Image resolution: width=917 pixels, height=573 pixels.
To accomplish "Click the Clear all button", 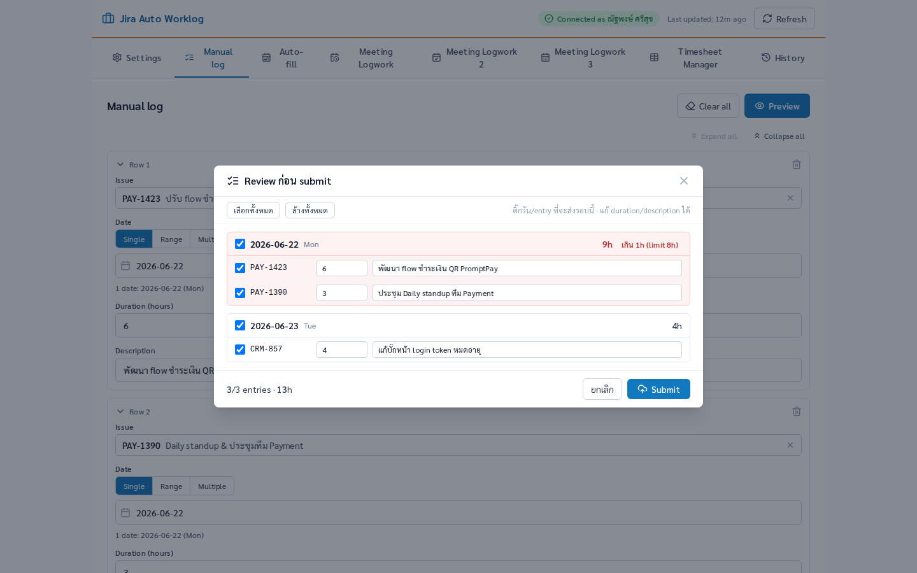I will click(x=708, y=106).
